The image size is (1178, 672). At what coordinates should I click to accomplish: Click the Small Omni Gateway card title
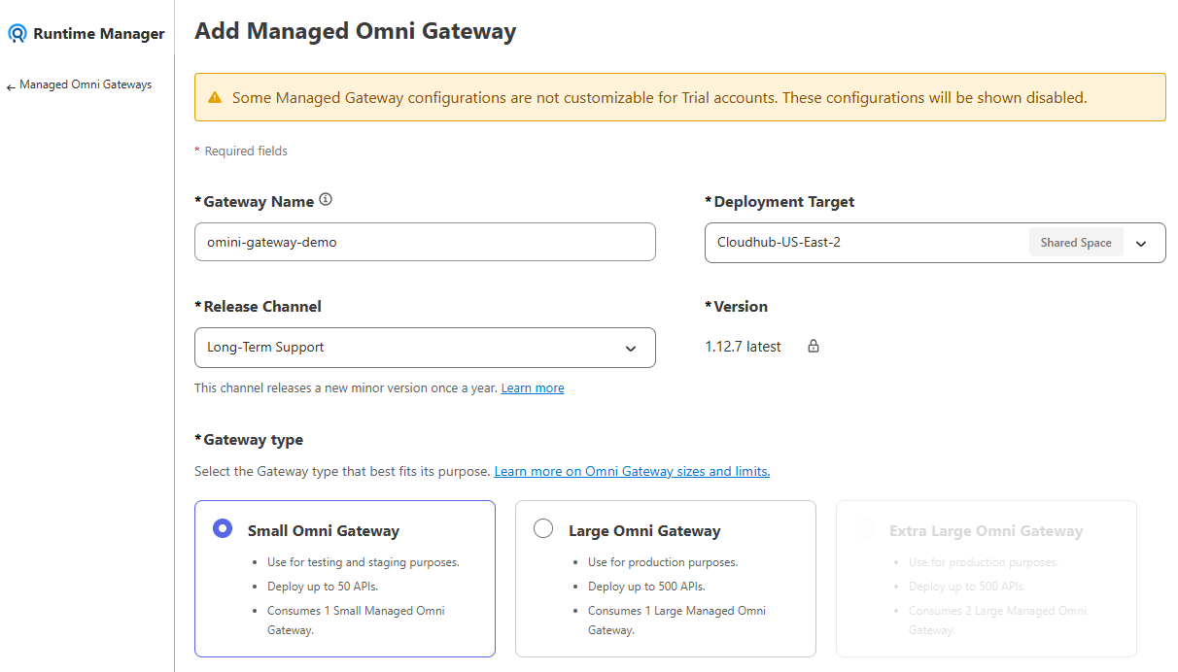point(324,531)
